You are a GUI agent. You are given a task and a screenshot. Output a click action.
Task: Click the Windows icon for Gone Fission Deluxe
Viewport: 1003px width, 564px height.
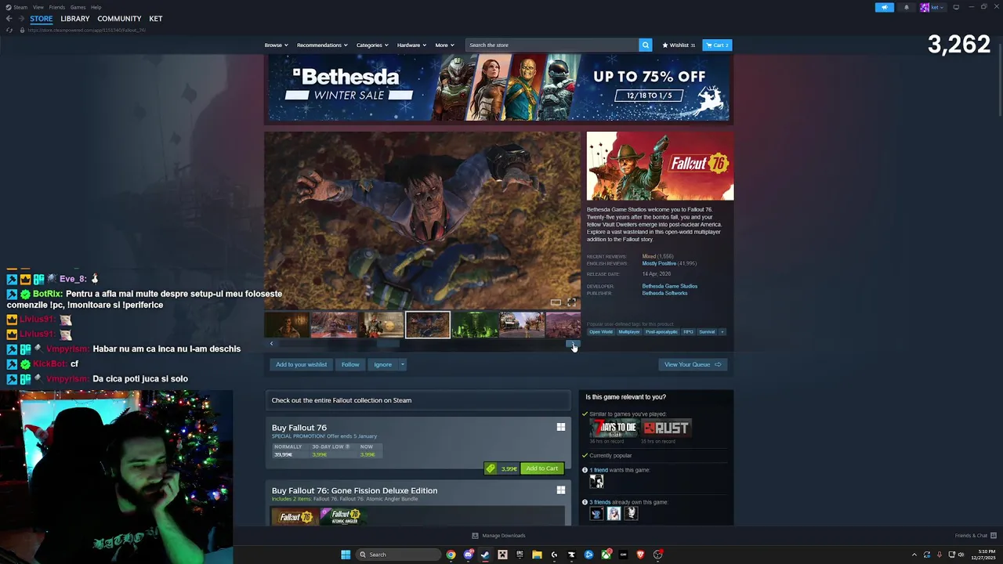point(560,490)
